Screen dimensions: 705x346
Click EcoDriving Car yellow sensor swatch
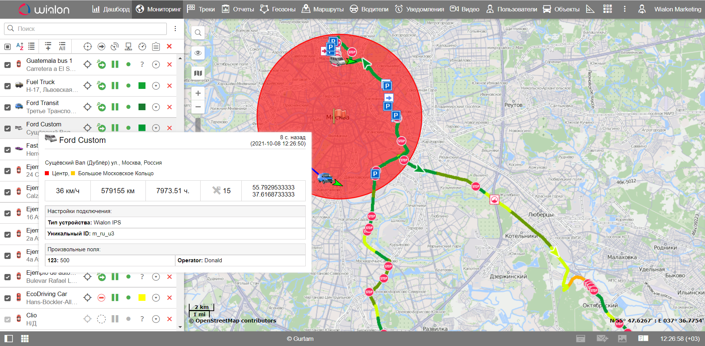point(142,298)
